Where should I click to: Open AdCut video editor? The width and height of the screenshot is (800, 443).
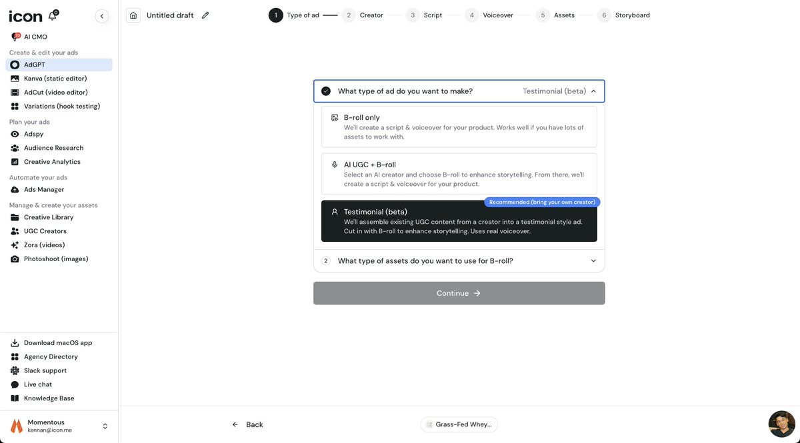[55, 91]
